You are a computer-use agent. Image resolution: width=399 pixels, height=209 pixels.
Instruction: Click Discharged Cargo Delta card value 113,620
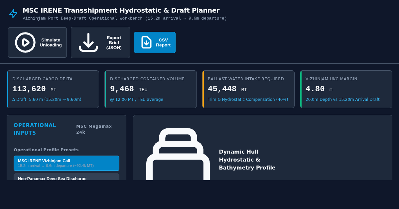point(29,89)
